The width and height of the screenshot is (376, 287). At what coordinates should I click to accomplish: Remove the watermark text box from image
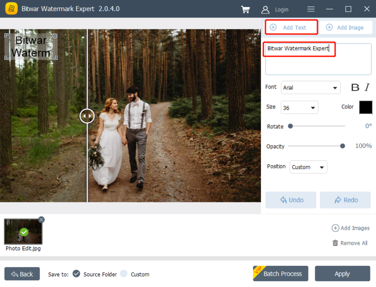pyautogui.click(x=55, y=36)
